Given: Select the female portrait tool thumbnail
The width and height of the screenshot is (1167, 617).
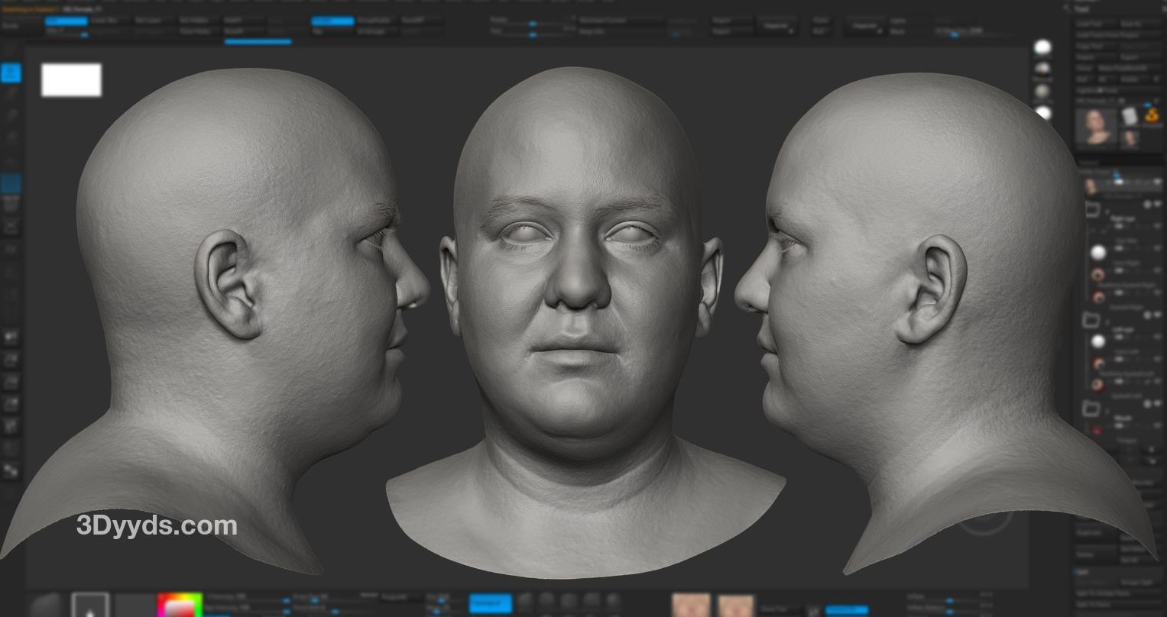Looking at the screenshot, I should click(x=1096, y=127).
